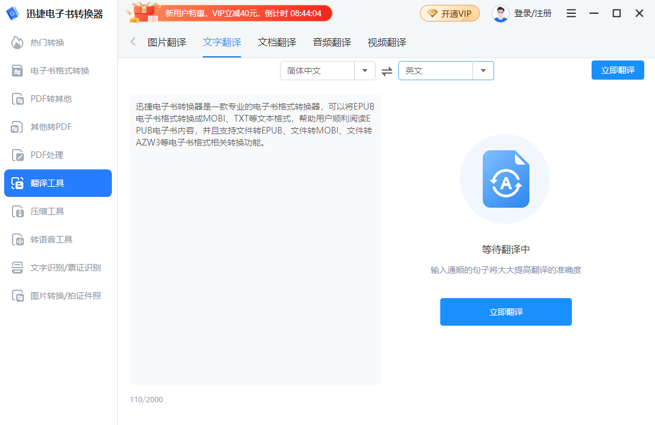
Task: Click the gift box promo icon
Action: tap(143, 13)
